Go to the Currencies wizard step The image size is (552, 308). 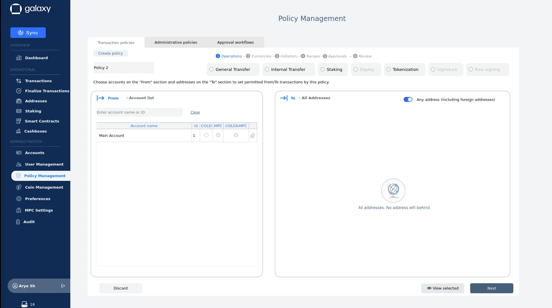(x=259, y=56)
